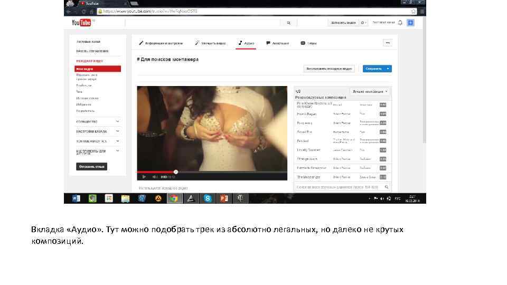Open the orange triangle app icon in the taskbar
This screenshot has height=285, width=507.
[x=158, y=198]
